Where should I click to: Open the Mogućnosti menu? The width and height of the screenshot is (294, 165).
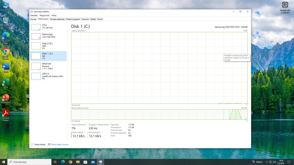tap(44, 16)
